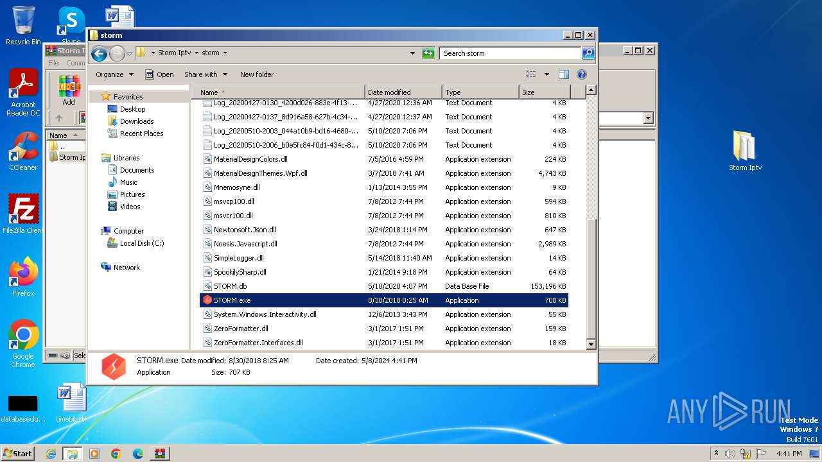Open the WinRAR address dropdown arrow

coord(648,118)
